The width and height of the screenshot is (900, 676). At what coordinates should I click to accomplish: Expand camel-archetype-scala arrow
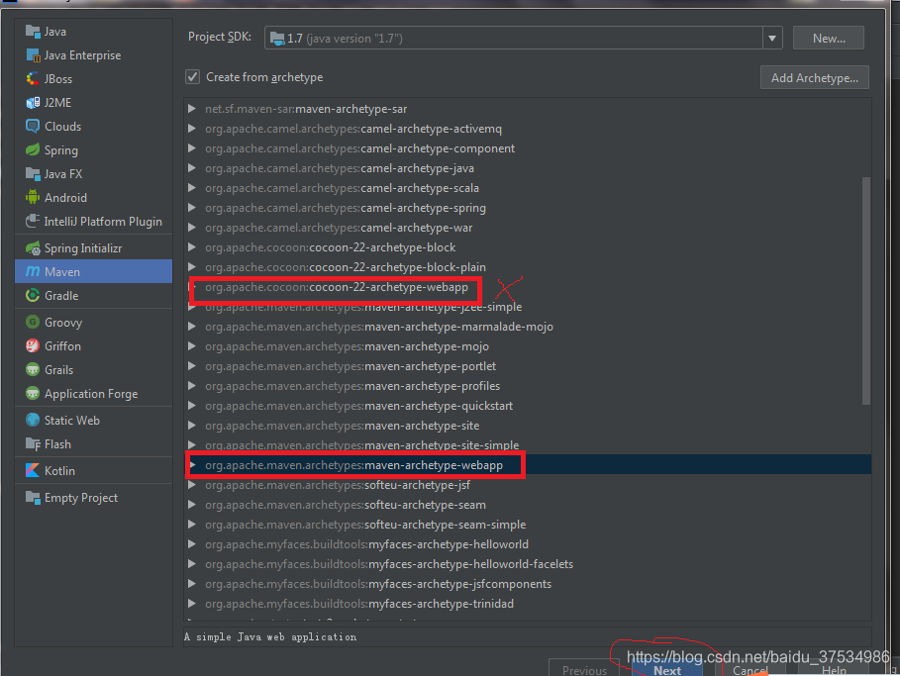tap(192, 188)
